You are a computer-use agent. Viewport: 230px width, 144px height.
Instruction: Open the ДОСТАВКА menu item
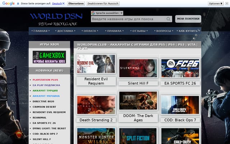pyautogui.click(x=65, y=31)
